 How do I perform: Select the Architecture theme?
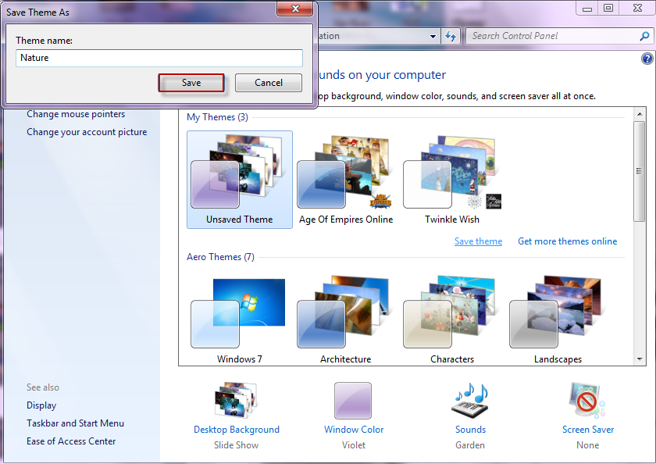click(345, 320)
